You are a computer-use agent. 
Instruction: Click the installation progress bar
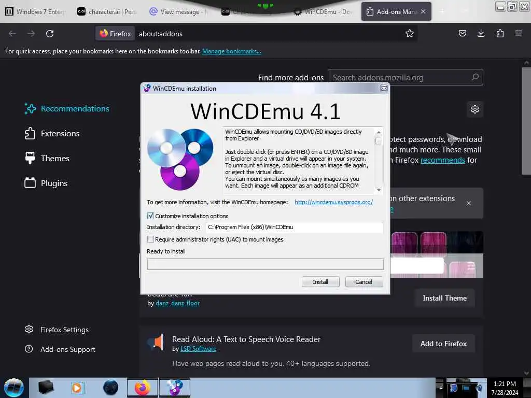[x=265, y=264]
